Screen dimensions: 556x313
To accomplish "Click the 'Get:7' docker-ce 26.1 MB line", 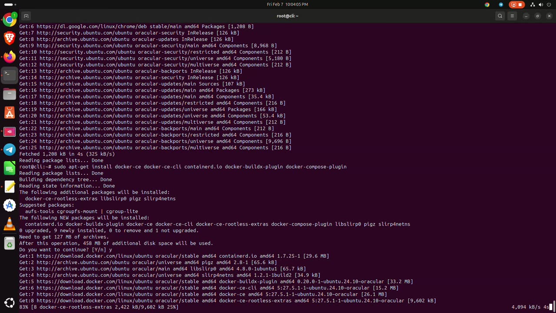I will coord(203,294).
